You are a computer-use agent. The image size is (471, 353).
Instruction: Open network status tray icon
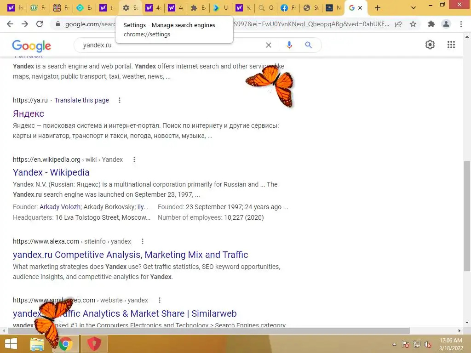[416, 344]
